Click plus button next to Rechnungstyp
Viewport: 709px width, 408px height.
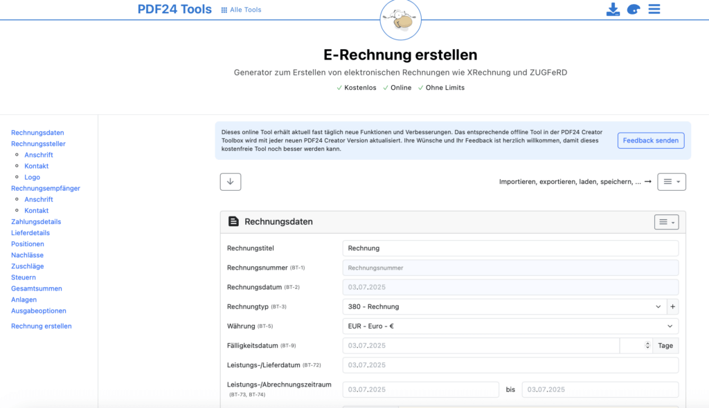pos(672,306)
